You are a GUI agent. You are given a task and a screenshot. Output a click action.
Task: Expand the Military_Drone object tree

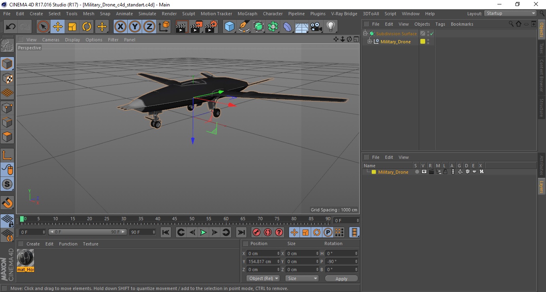(x=370, y=42)
